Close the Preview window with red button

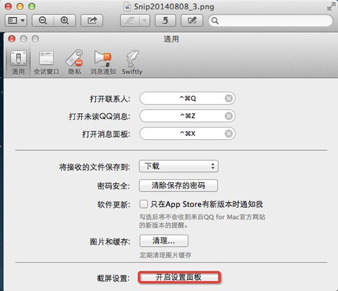[x=8, y=6]
